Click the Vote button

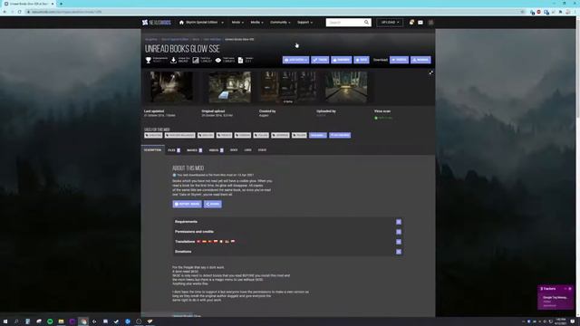pos(362,60)
